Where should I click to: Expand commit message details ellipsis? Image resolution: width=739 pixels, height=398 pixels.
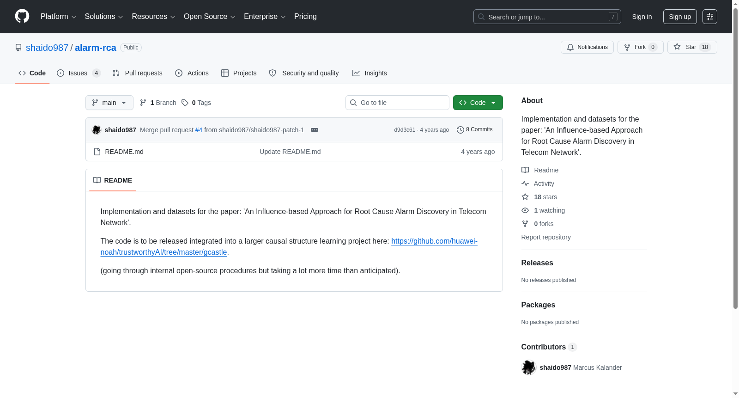[x=315, y=130]
